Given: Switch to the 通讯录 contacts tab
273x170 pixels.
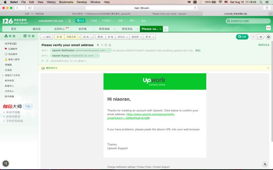Looking at the screenshot, I should 36,29.
